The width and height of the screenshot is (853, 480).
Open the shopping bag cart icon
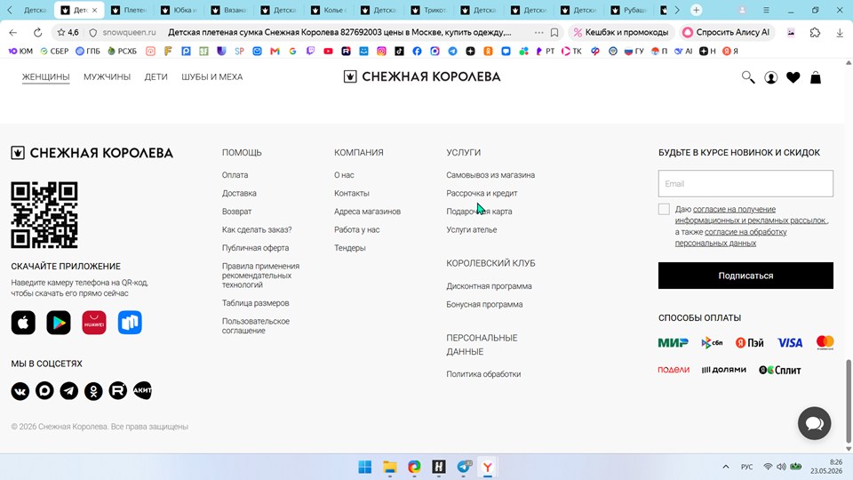point(816,77)
